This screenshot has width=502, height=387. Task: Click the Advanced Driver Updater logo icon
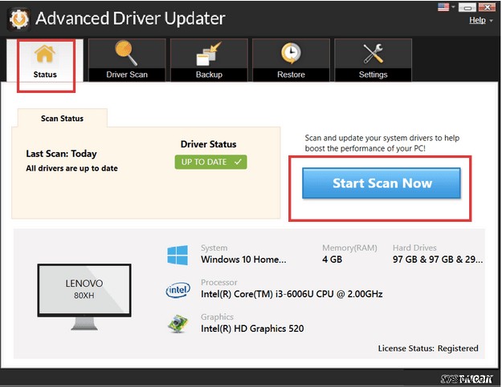click(18, 18)
